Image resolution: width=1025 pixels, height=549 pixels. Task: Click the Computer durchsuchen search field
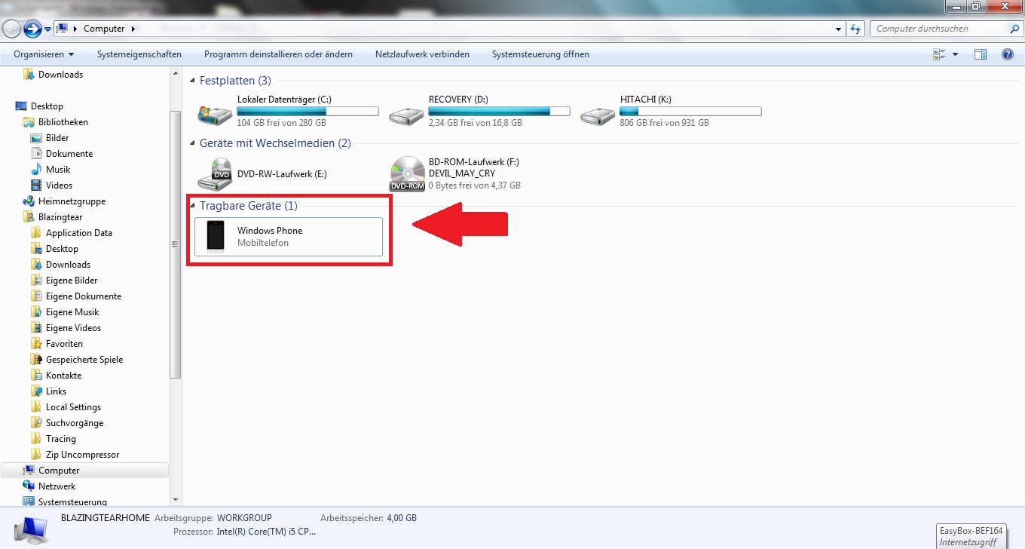[939, 29]
